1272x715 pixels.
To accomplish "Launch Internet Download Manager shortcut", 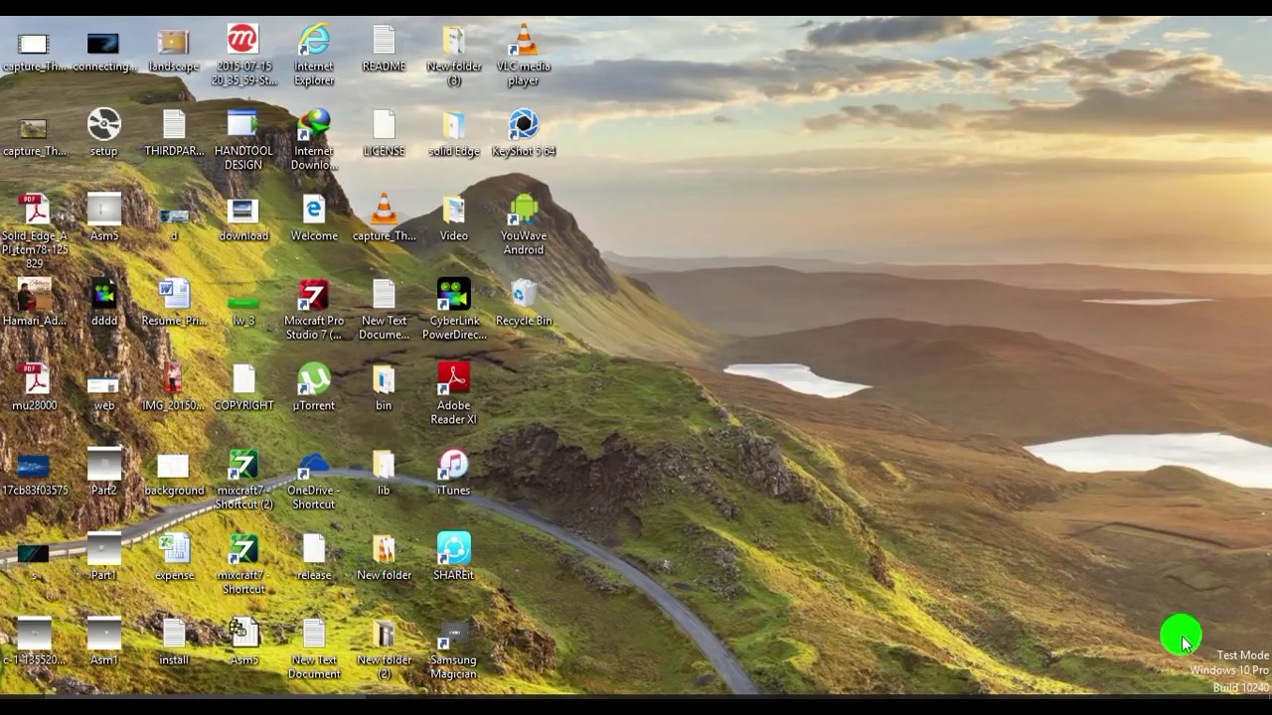I will click(313, 140).
